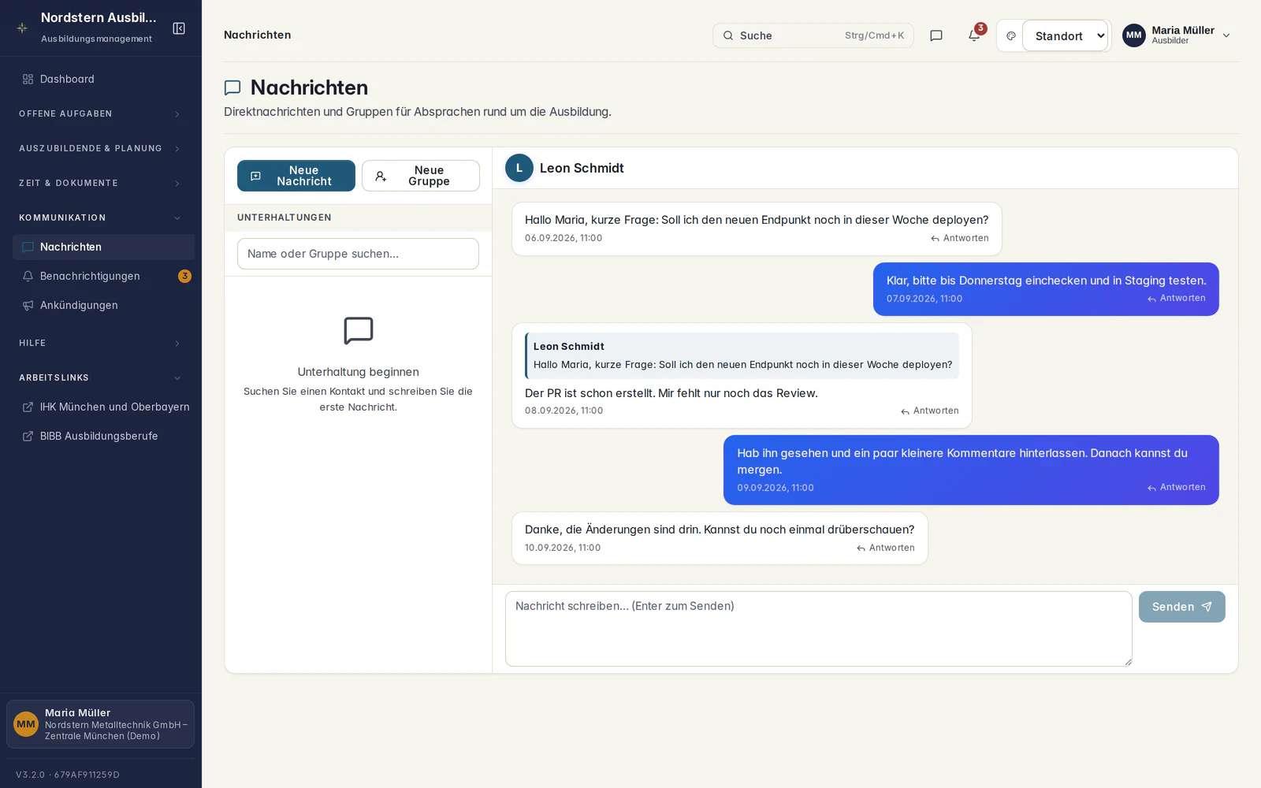
Task: Reply to the 08.09.2026 message
Action: coord(930,411)
